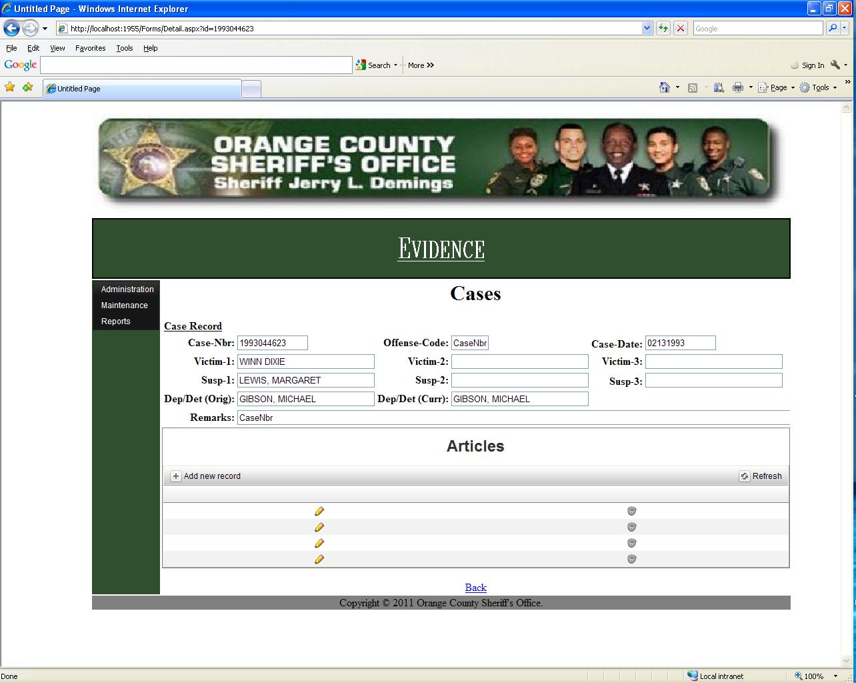Click the browser Forward arrow button
The image size is (856, 683).
tap(31, 29)
